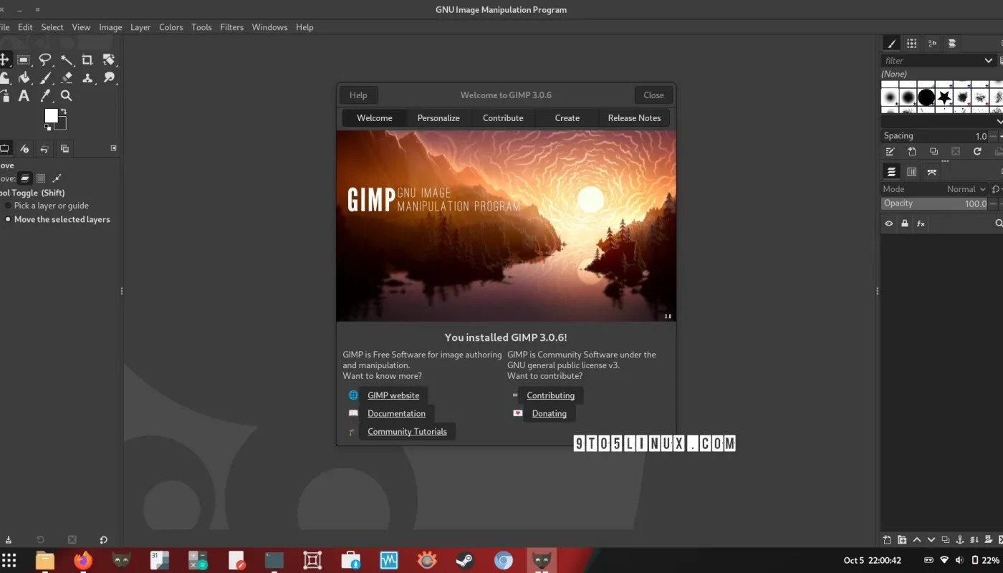Select the Color Picker tool
The image size is (1003, 573).
coord(44,95)
